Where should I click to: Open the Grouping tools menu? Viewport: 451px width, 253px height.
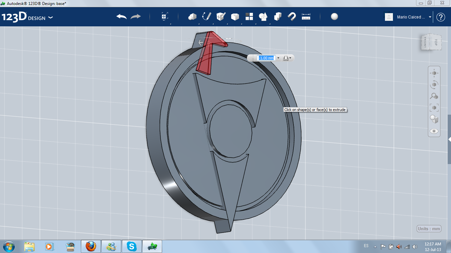pyautogui.click(x=263, y=16)
